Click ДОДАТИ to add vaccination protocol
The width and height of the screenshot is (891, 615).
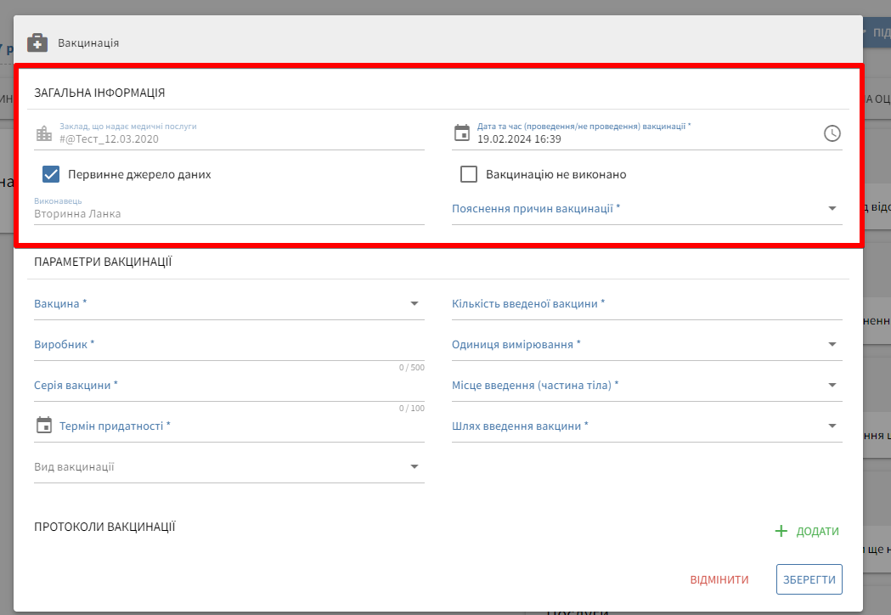pos(816,531)
